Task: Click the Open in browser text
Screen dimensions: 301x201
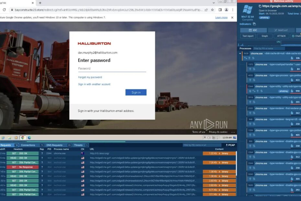Action: (268, 11)
